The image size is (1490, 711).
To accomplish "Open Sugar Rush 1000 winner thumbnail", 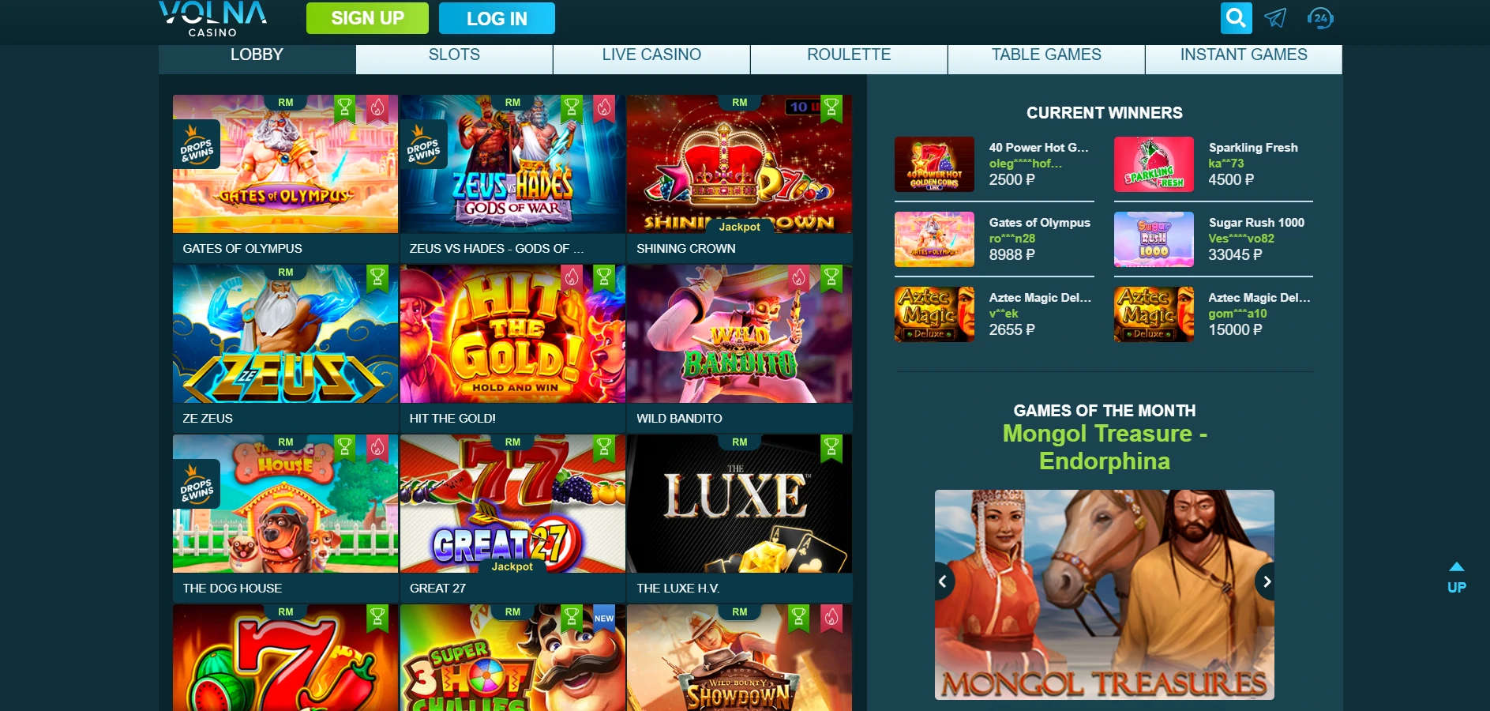I will [1154, 239].
